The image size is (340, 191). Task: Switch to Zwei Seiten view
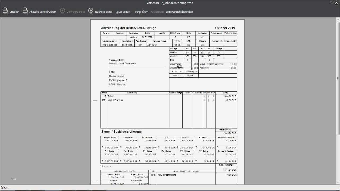(x=123, y=12)
